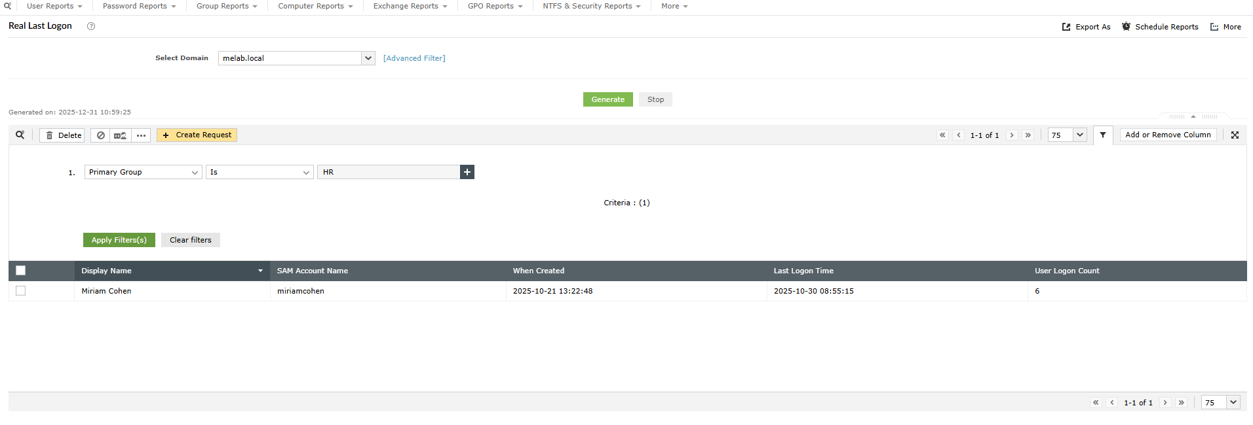The height and width of the screenshot is (425, 1253).
Task: Toggle the funnel filter icon
Action: pos(1103,135)
